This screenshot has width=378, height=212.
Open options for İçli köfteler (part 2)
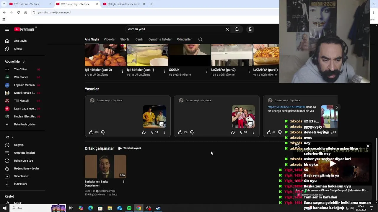click(123, 71)
